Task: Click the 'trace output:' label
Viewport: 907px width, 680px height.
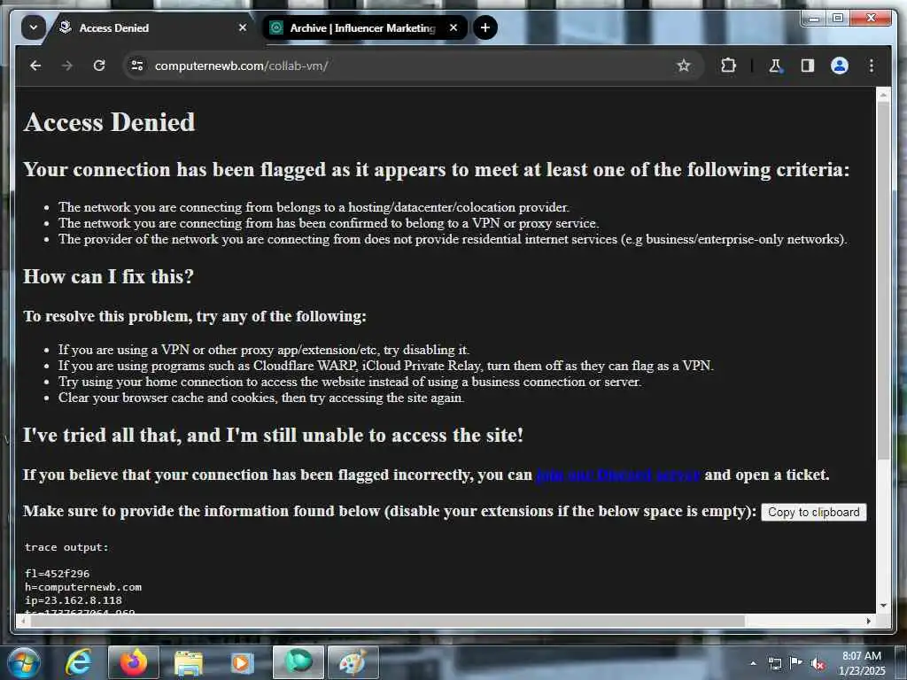Action: 66,547
